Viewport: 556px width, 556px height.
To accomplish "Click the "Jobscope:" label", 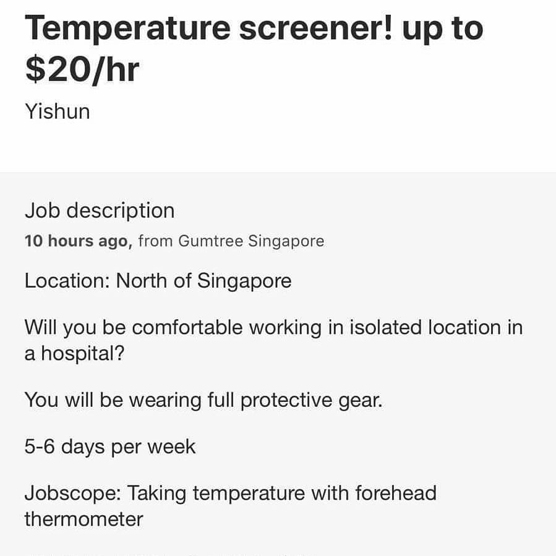I will pyautogui.click(x=75, y=494).
